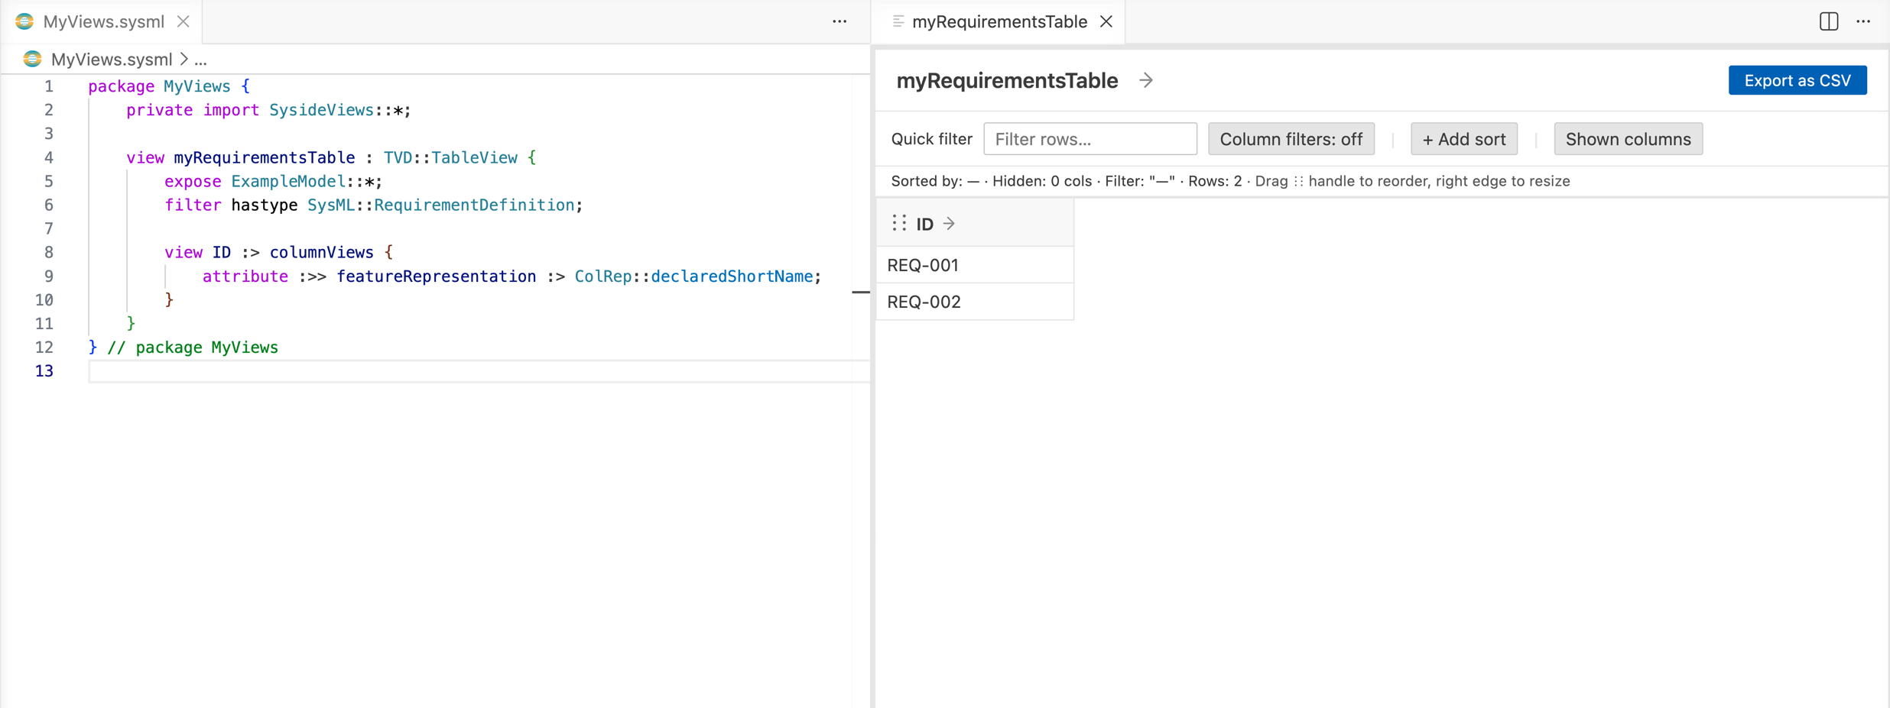Click 'SysideViews' in the import line
This screenshot has width=1890, height=708.
321,110
